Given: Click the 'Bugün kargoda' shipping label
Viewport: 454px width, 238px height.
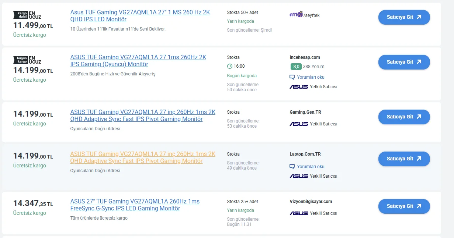Looking at the screenshot, I should pos(242,76).
